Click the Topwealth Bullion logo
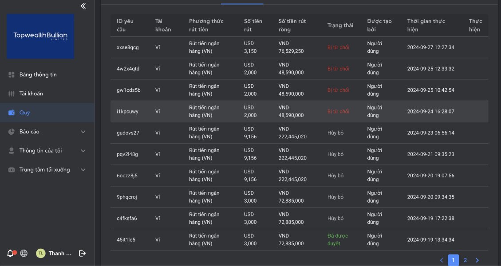The width and height of the screenshot is (501, 266). pos(40,36)
